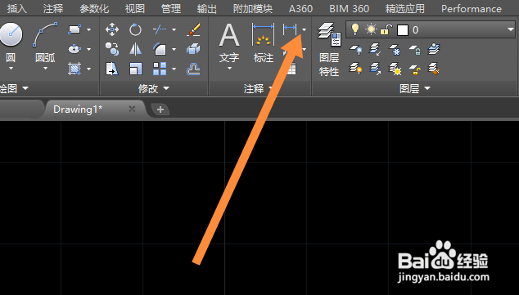Image resolution: width=519 pixels, height=295 pixels.
Task: Open the Trim tool dropdown arrow
Action: pyautogui.click(x=174, y=29)
